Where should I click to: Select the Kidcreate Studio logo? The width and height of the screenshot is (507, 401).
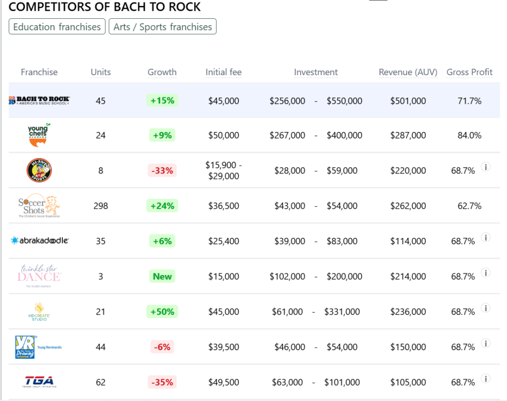tap(39, 312)
